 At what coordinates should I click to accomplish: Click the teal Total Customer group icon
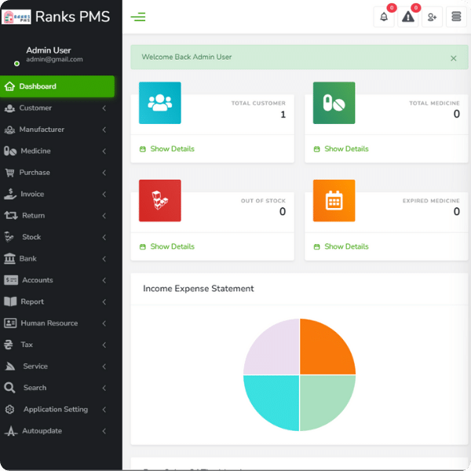point(160,103)
